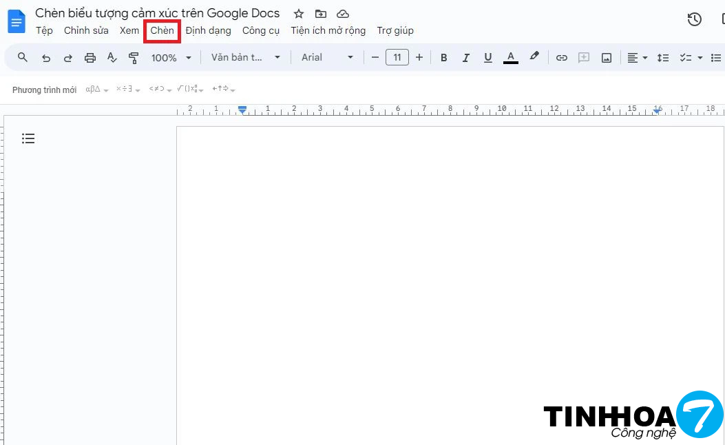Open the Chèn menu
Viewport: 725px width, 445px height.
coord(162,31)
